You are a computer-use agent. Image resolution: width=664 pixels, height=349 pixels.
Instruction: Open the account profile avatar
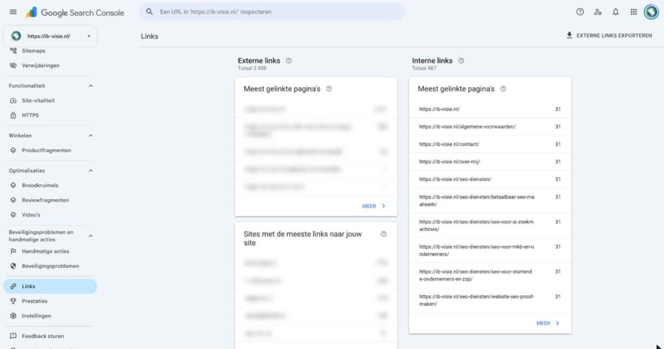(651, 12)
